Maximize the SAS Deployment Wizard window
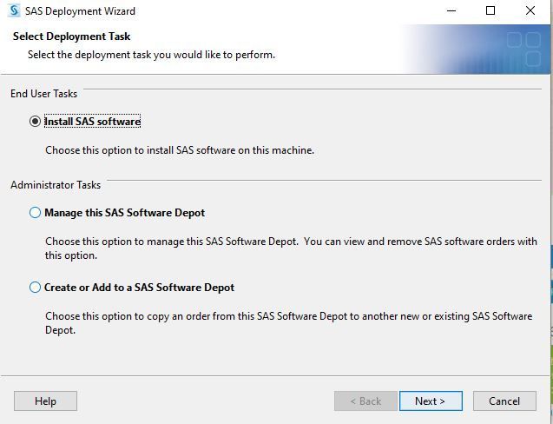553x424 pixels. (490, 10)
